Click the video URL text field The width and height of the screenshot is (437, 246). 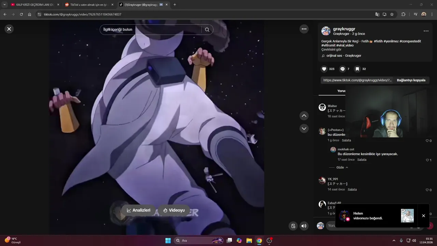357,80
